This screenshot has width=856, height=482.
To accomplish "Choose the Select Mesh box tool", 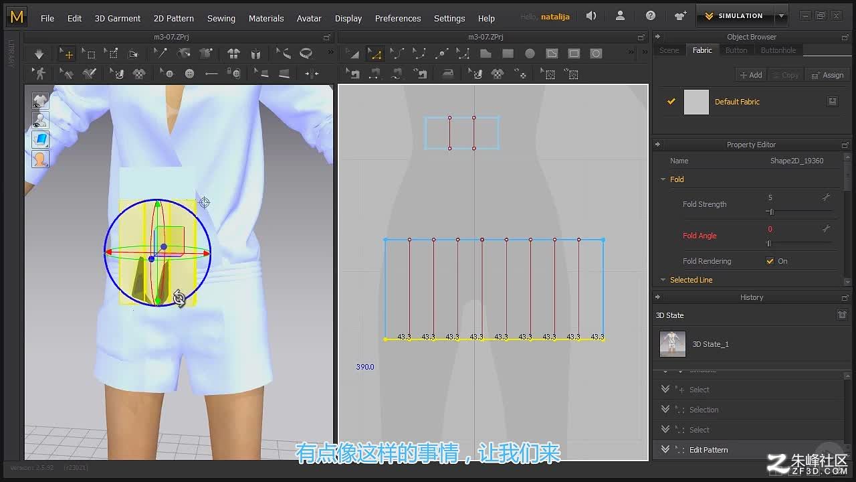I will (89, 54).
